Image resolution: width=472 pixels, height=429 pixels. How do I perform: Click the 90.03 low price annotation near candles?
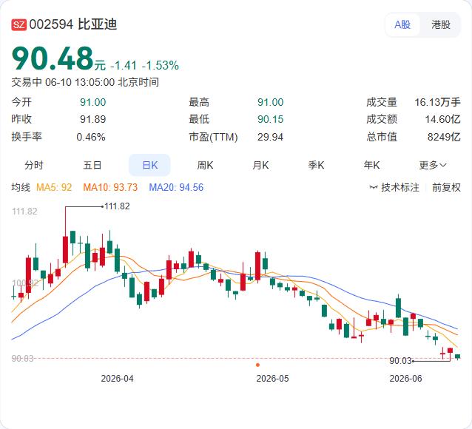coord(400,361)
